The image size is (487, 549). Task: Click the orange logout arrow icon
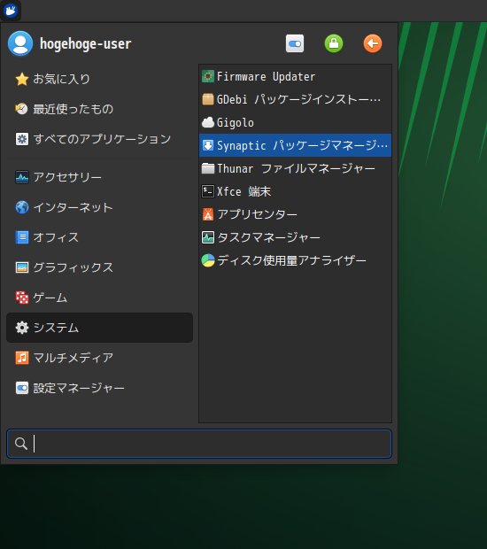click(373, 43)
